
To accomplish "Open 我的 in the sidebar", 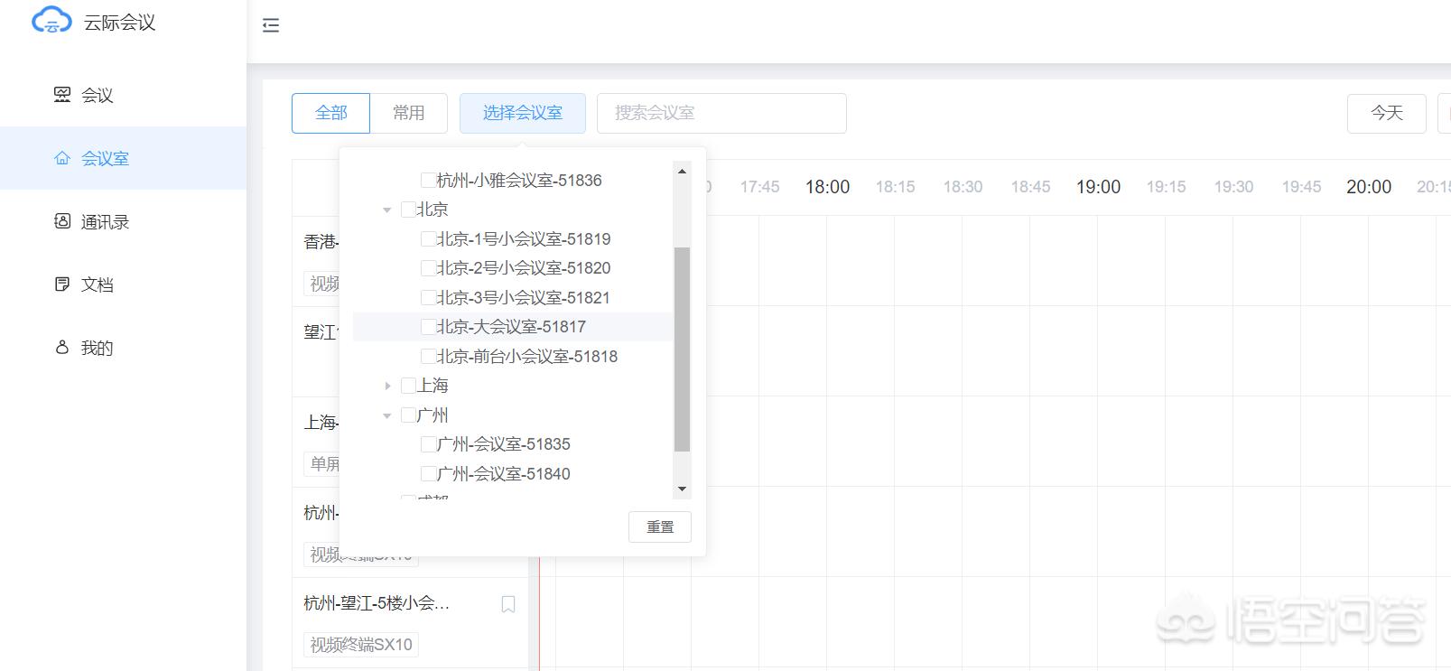I will click(123, 348).
